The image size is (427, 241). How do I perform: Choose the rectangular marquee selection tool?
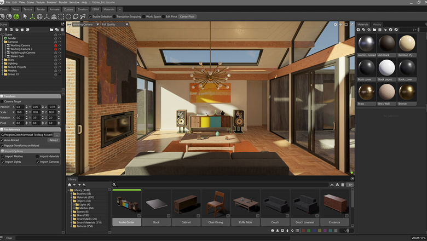(x=61, y=16)
